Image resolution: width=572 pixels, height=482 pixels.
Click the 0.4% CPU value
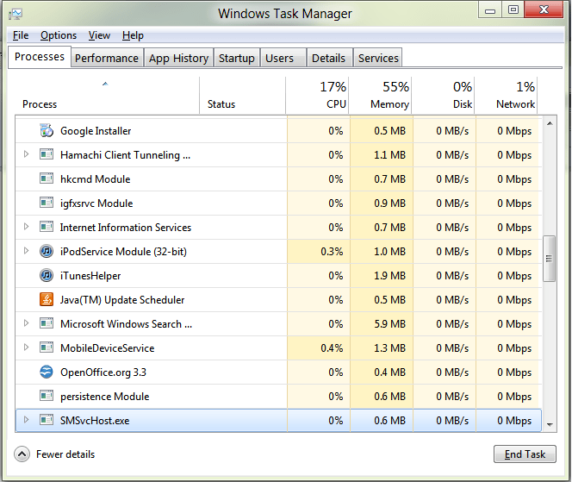[332, 348]
